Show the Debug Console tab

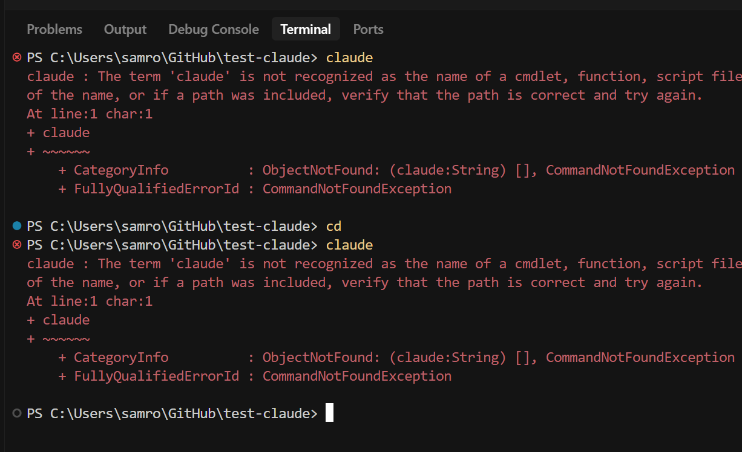214,29
